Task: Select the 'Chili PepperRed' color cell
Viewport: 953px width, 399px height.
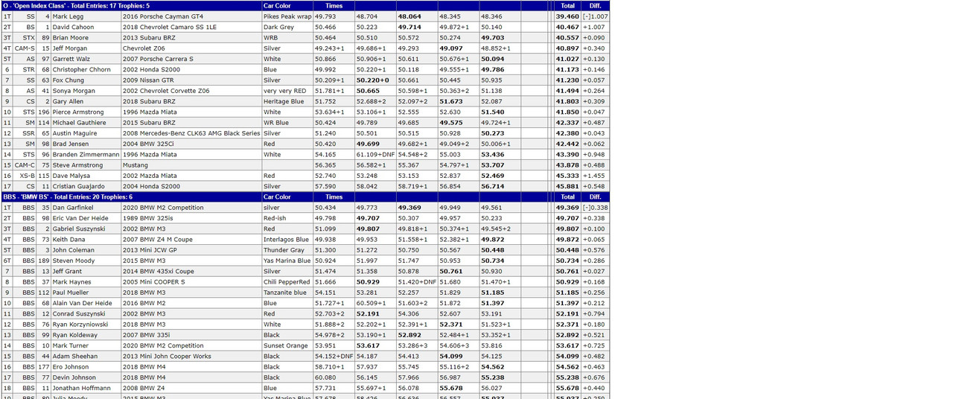Action: pos(287,282)
